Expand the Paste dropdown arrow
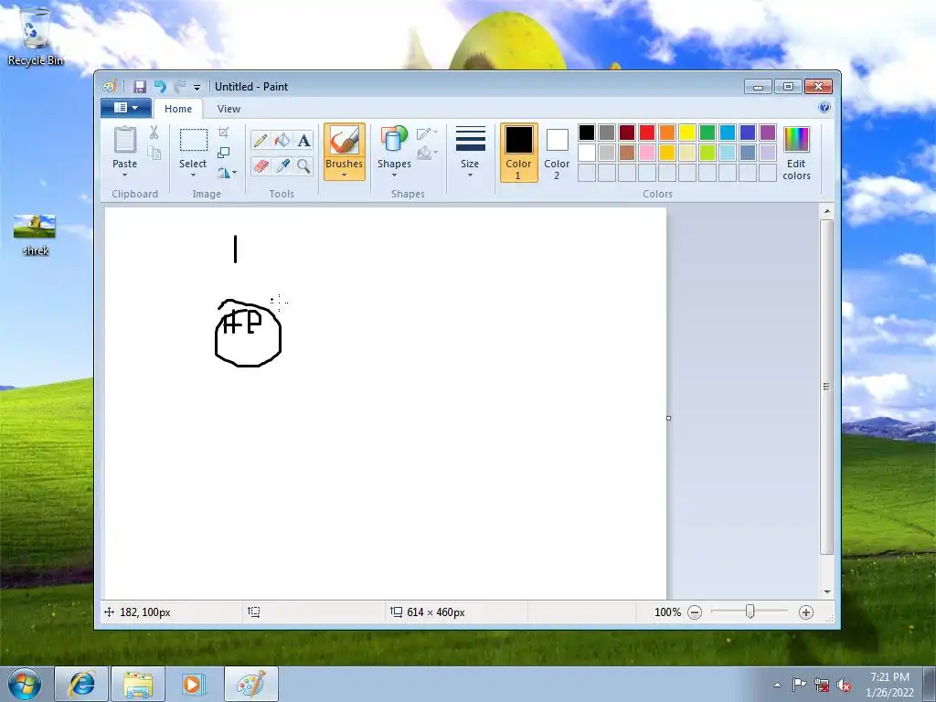This screenshot has height=702, width=936. [x=124, y=175]
